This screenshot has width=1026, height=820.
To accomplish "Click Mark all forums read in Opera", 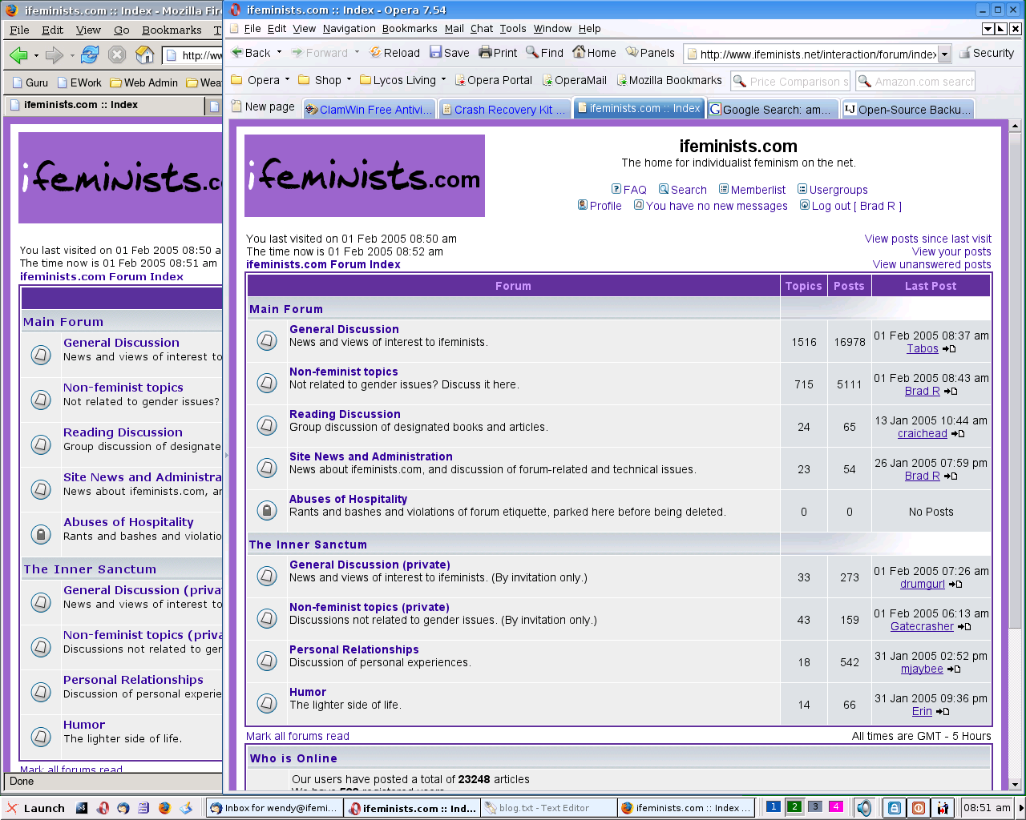I will pos(297,736).
